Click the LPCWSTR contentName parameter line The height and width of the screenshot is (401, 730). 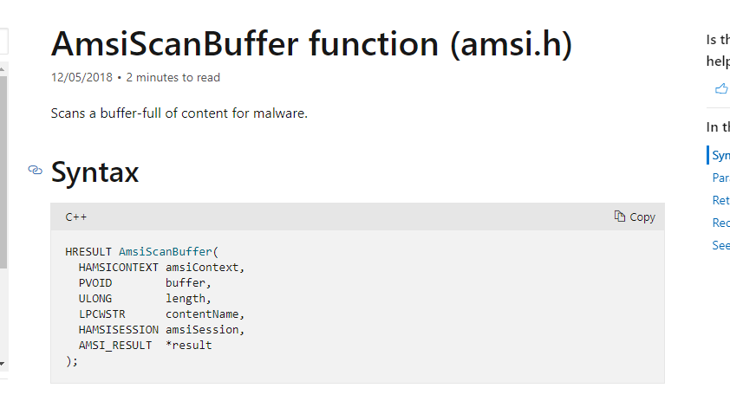pos(161,314)
